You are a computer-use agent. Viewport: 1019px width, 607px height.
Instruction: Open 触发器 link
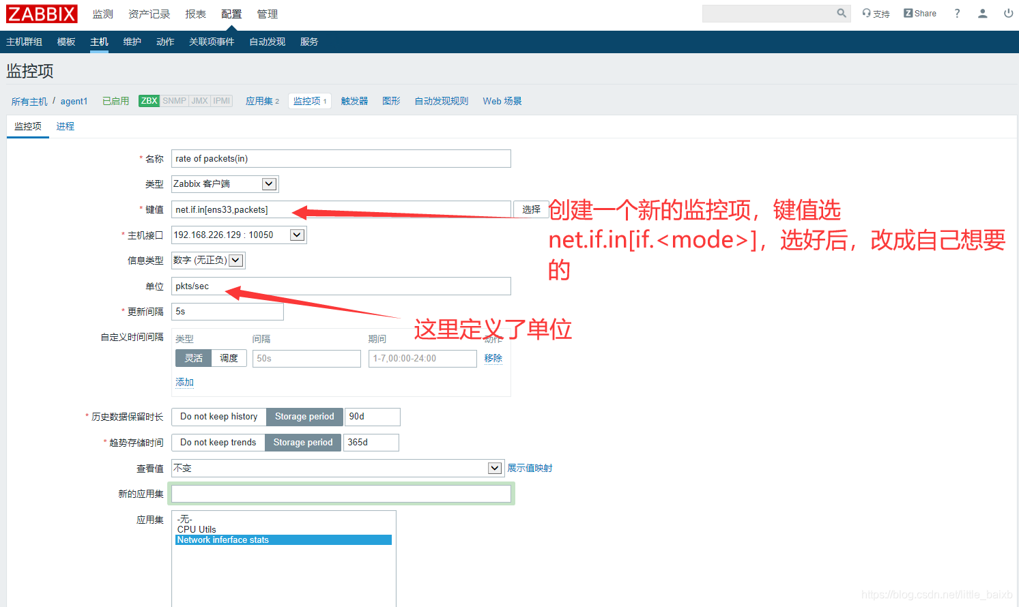[x=354, y=102]
